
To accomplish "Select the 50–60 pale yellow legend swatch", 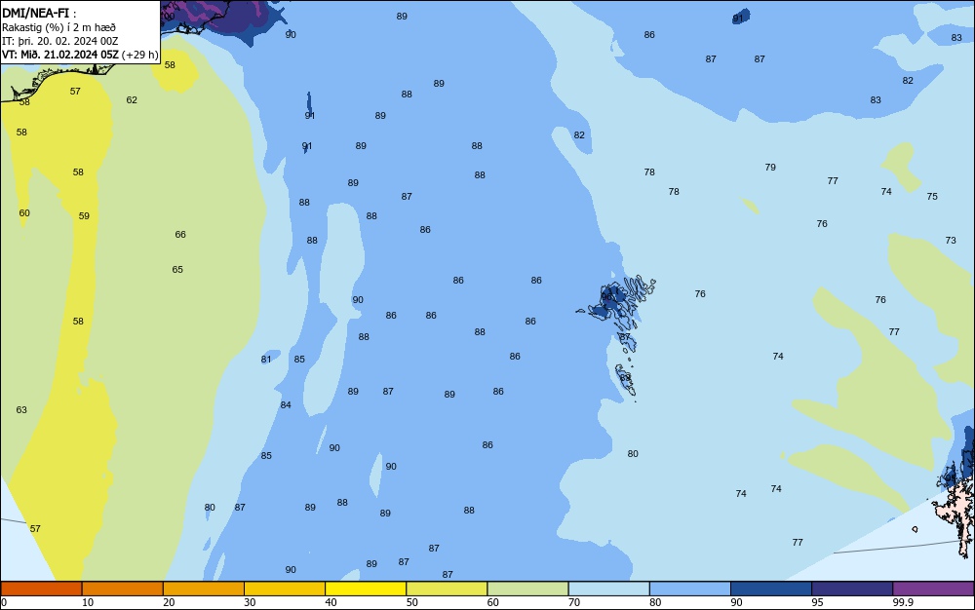I will point(447,589).
